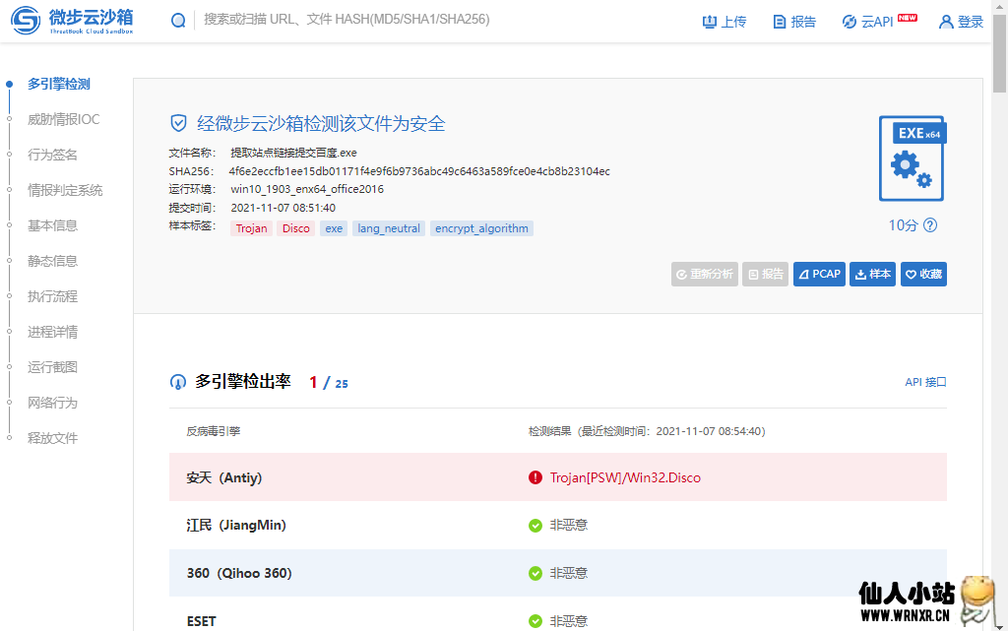
Task: Select the 江民 (JiangMin) engine name
Action: (236, 526)
